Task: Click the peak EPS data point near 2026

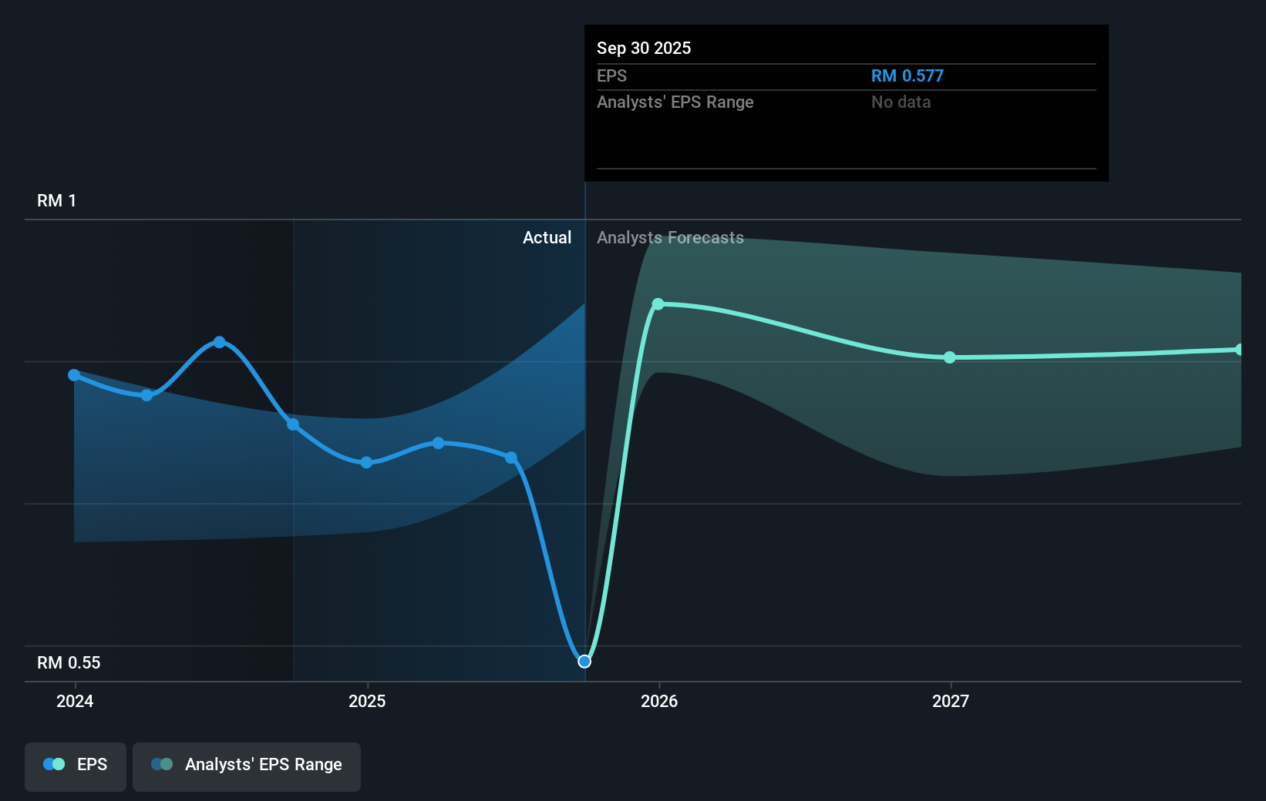Action: coord(658,304)
